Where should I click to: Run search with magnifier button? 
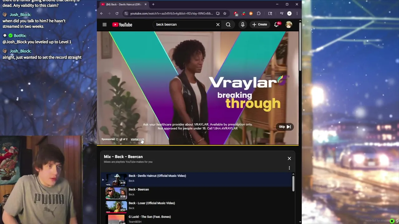228,25
